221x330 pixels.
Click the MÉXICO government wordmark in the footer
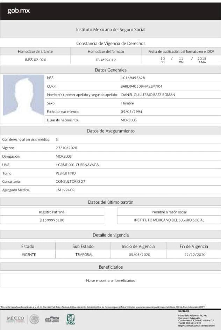[x=16, y=319]
